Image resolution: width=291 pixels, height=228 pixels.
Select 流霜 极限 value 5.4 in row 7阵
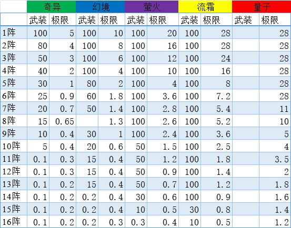216,108
